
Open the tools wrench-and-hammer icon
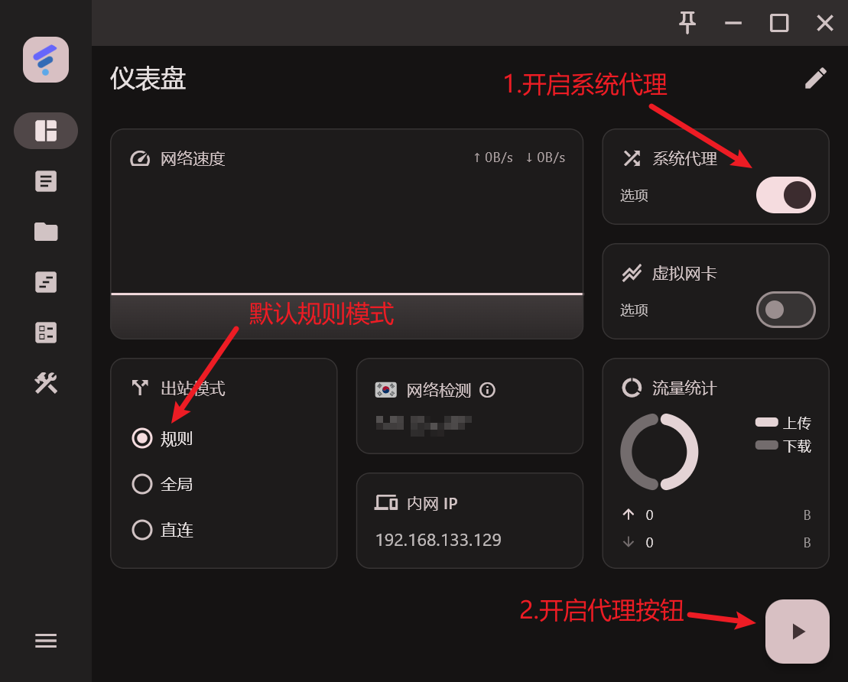[46, 383]
